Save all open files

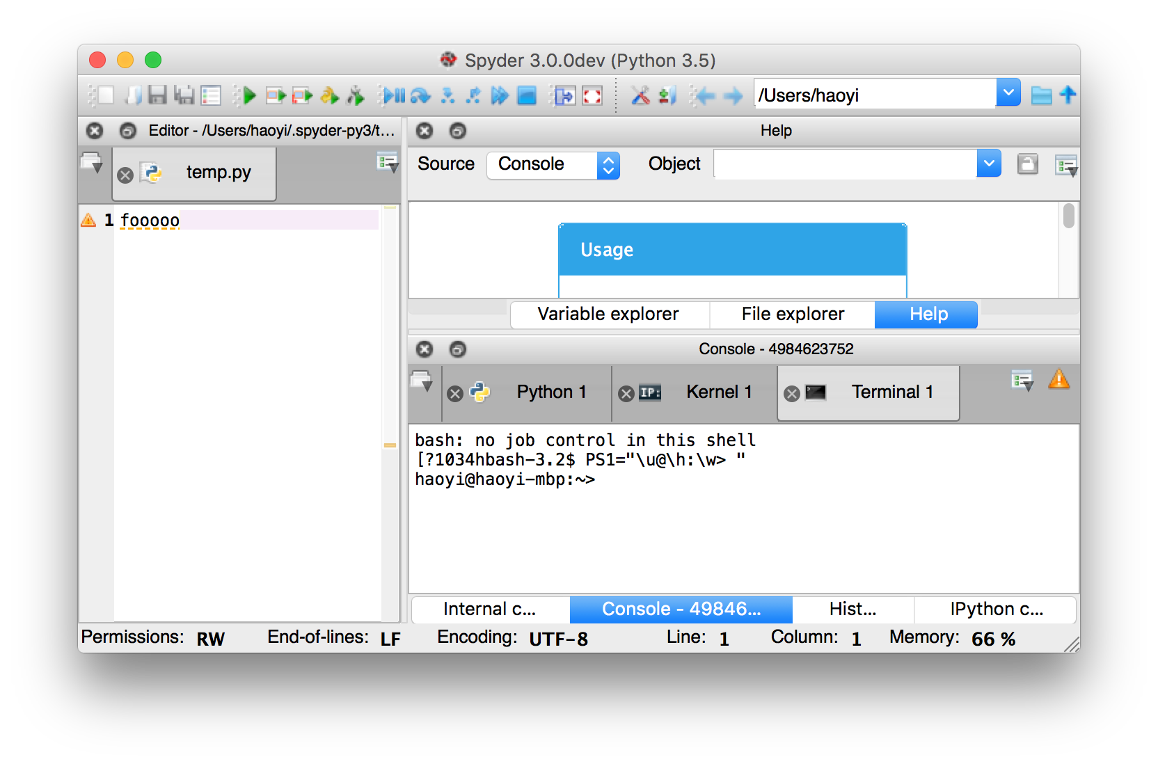coord(184,95)
